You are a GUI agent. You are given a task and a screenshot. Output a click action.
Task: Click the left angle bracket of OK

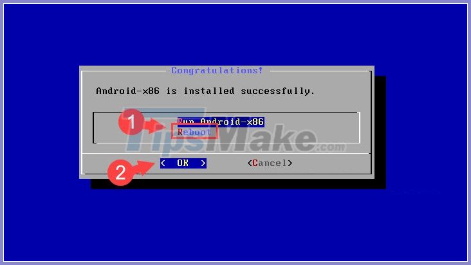(163, 163)
